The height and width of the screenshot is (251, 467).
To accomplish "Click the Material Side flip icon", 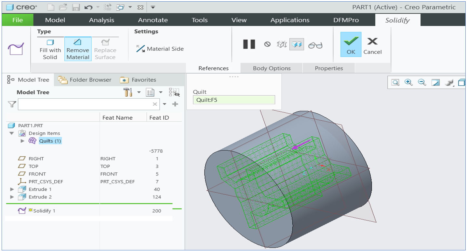I will (140, 49).
